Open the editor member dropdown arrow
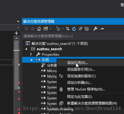Image resolution: width=124 pixels, height=114 pixels. pos(18,28)
